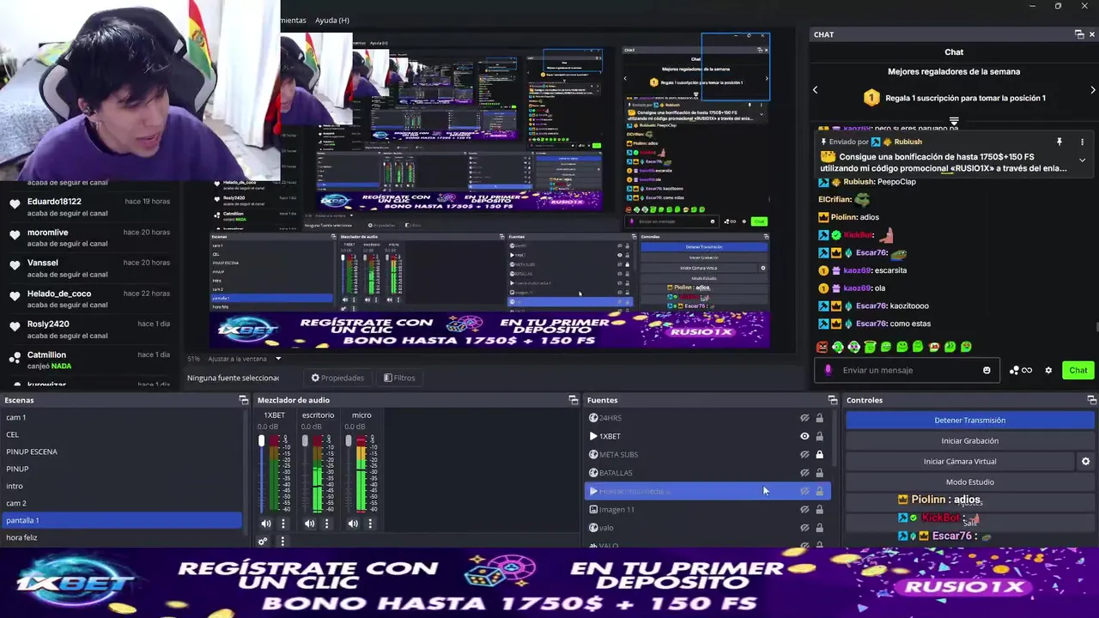Undock the CHAT panel
The width and height of the screenshot is (1099, 618).
point(1079,34)
